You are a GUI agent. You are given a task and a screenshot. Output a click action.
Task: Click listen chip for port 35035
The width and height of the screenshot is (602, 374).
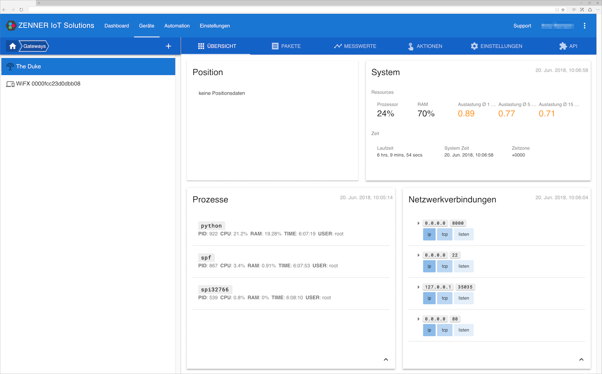tap(464, 298)
